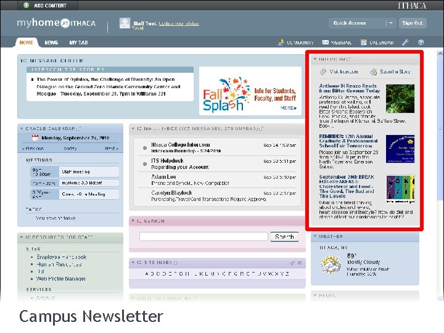Open the Employee Handbook link
This screenshot has width=444, height=333.
pyautogui.click(x=62, y=257)
